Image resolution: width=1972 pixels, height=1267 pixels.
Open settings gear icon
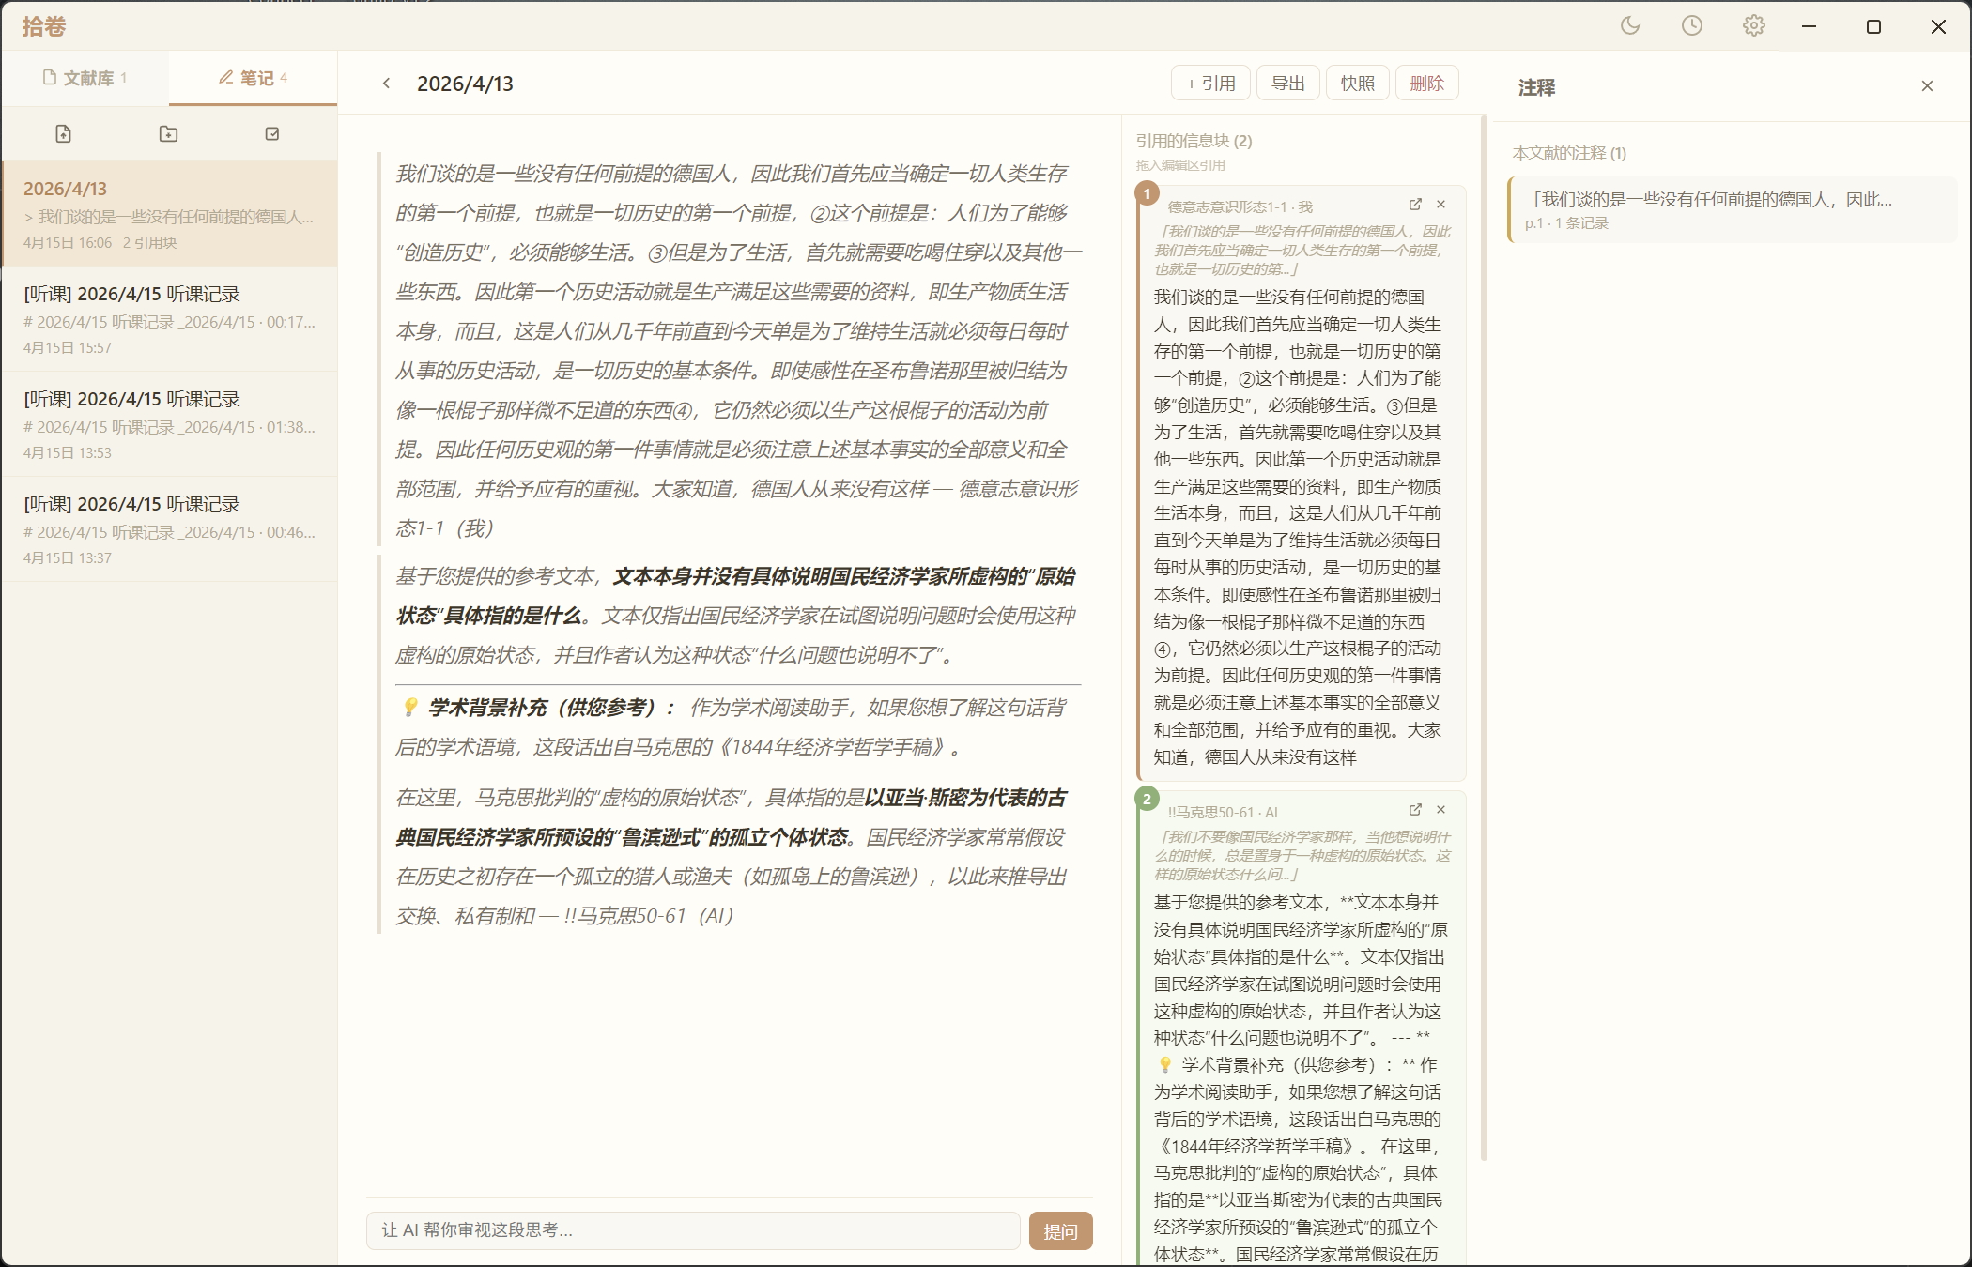pyautogui.click(x=1754, y=26)
